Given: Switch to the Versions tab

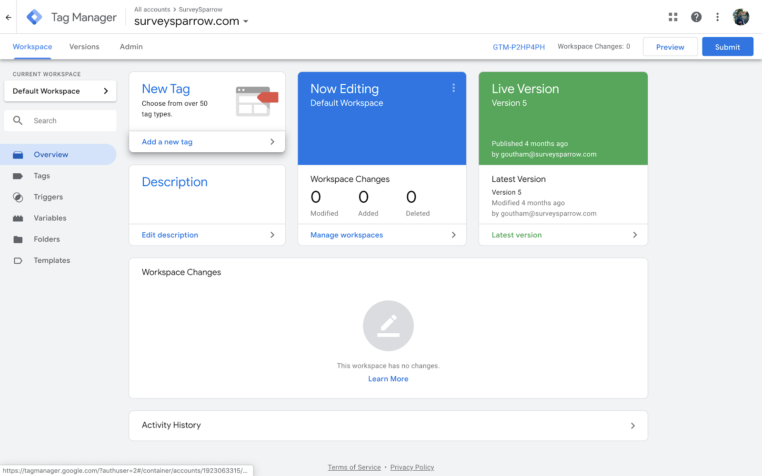Looking at the screenshot, I should [84, 47].
